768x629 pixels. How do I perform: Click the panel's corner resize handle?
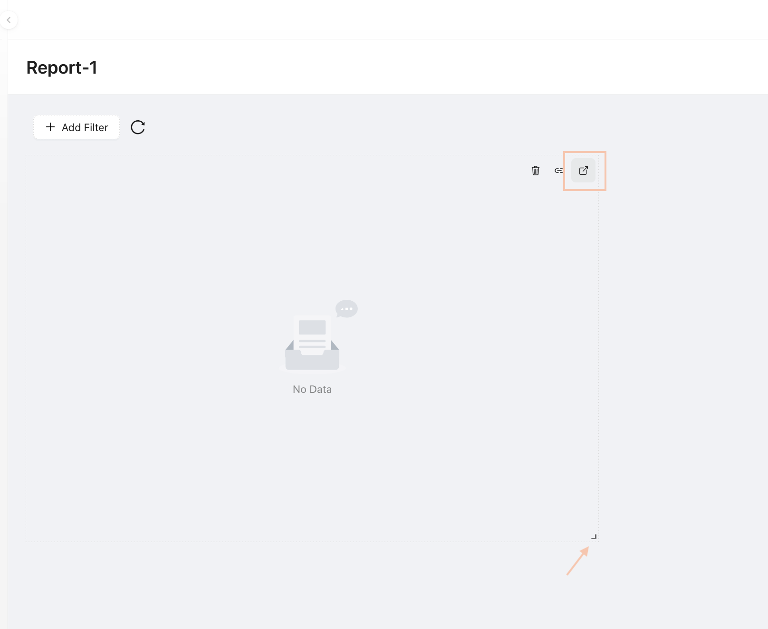594,537
